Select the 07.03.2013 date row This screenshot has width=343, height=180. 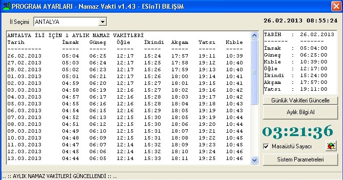coord(125,117)
